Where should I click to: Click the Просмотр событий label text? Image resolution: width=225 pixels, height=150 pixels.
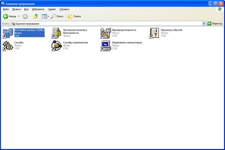[171, 30]
